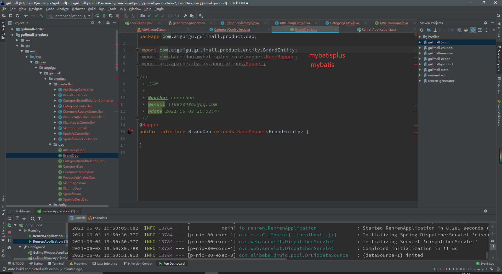Select CategoryDao in Project tree
This screenshot has width=502, height=274.
coord(73,167)
